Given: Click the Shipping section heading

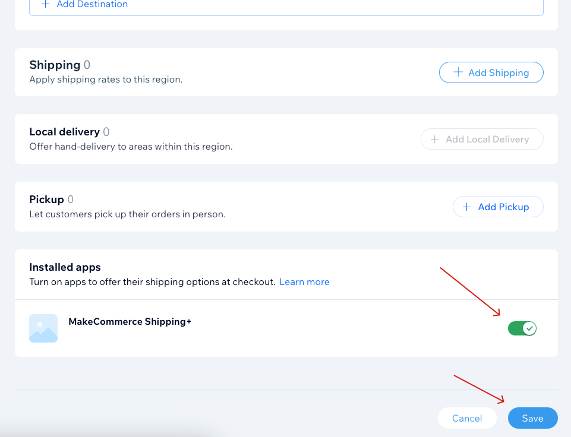Looking at the screenshot, I should [55, 65].
